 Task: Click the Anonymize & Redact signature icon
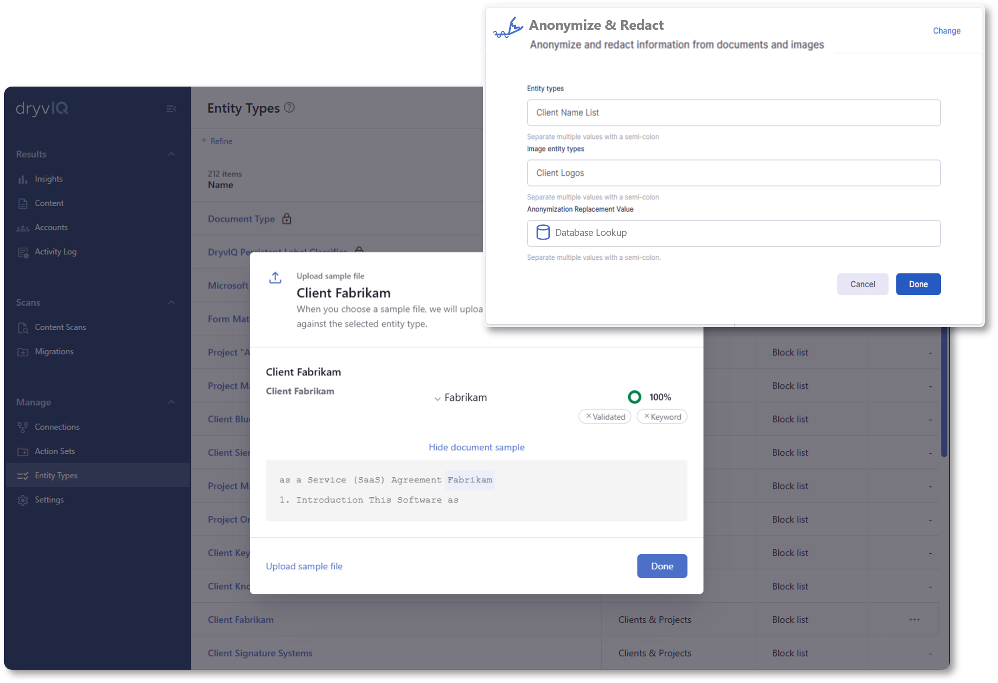(508, 28)
